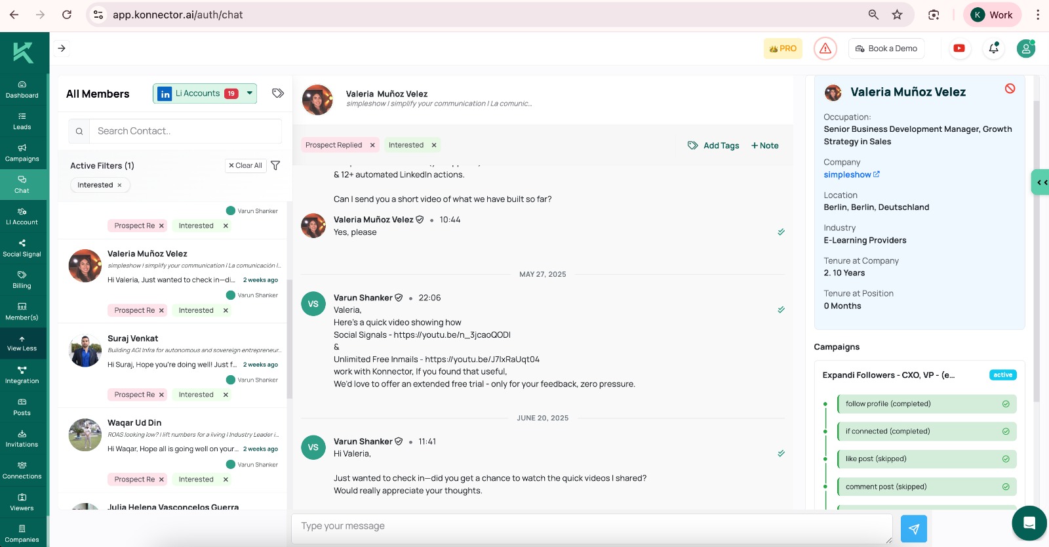Screen dimensions: 1049x547
Task: Reload the browser page
Action: pyautogui.click(x=67, y=14)
